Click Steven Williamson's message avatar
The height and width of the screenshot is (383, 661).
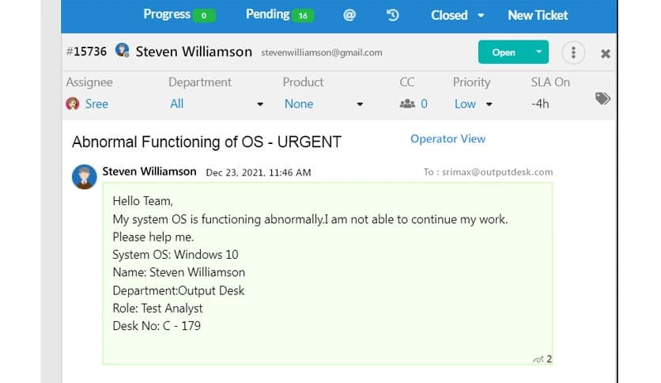tap(85, 176)
